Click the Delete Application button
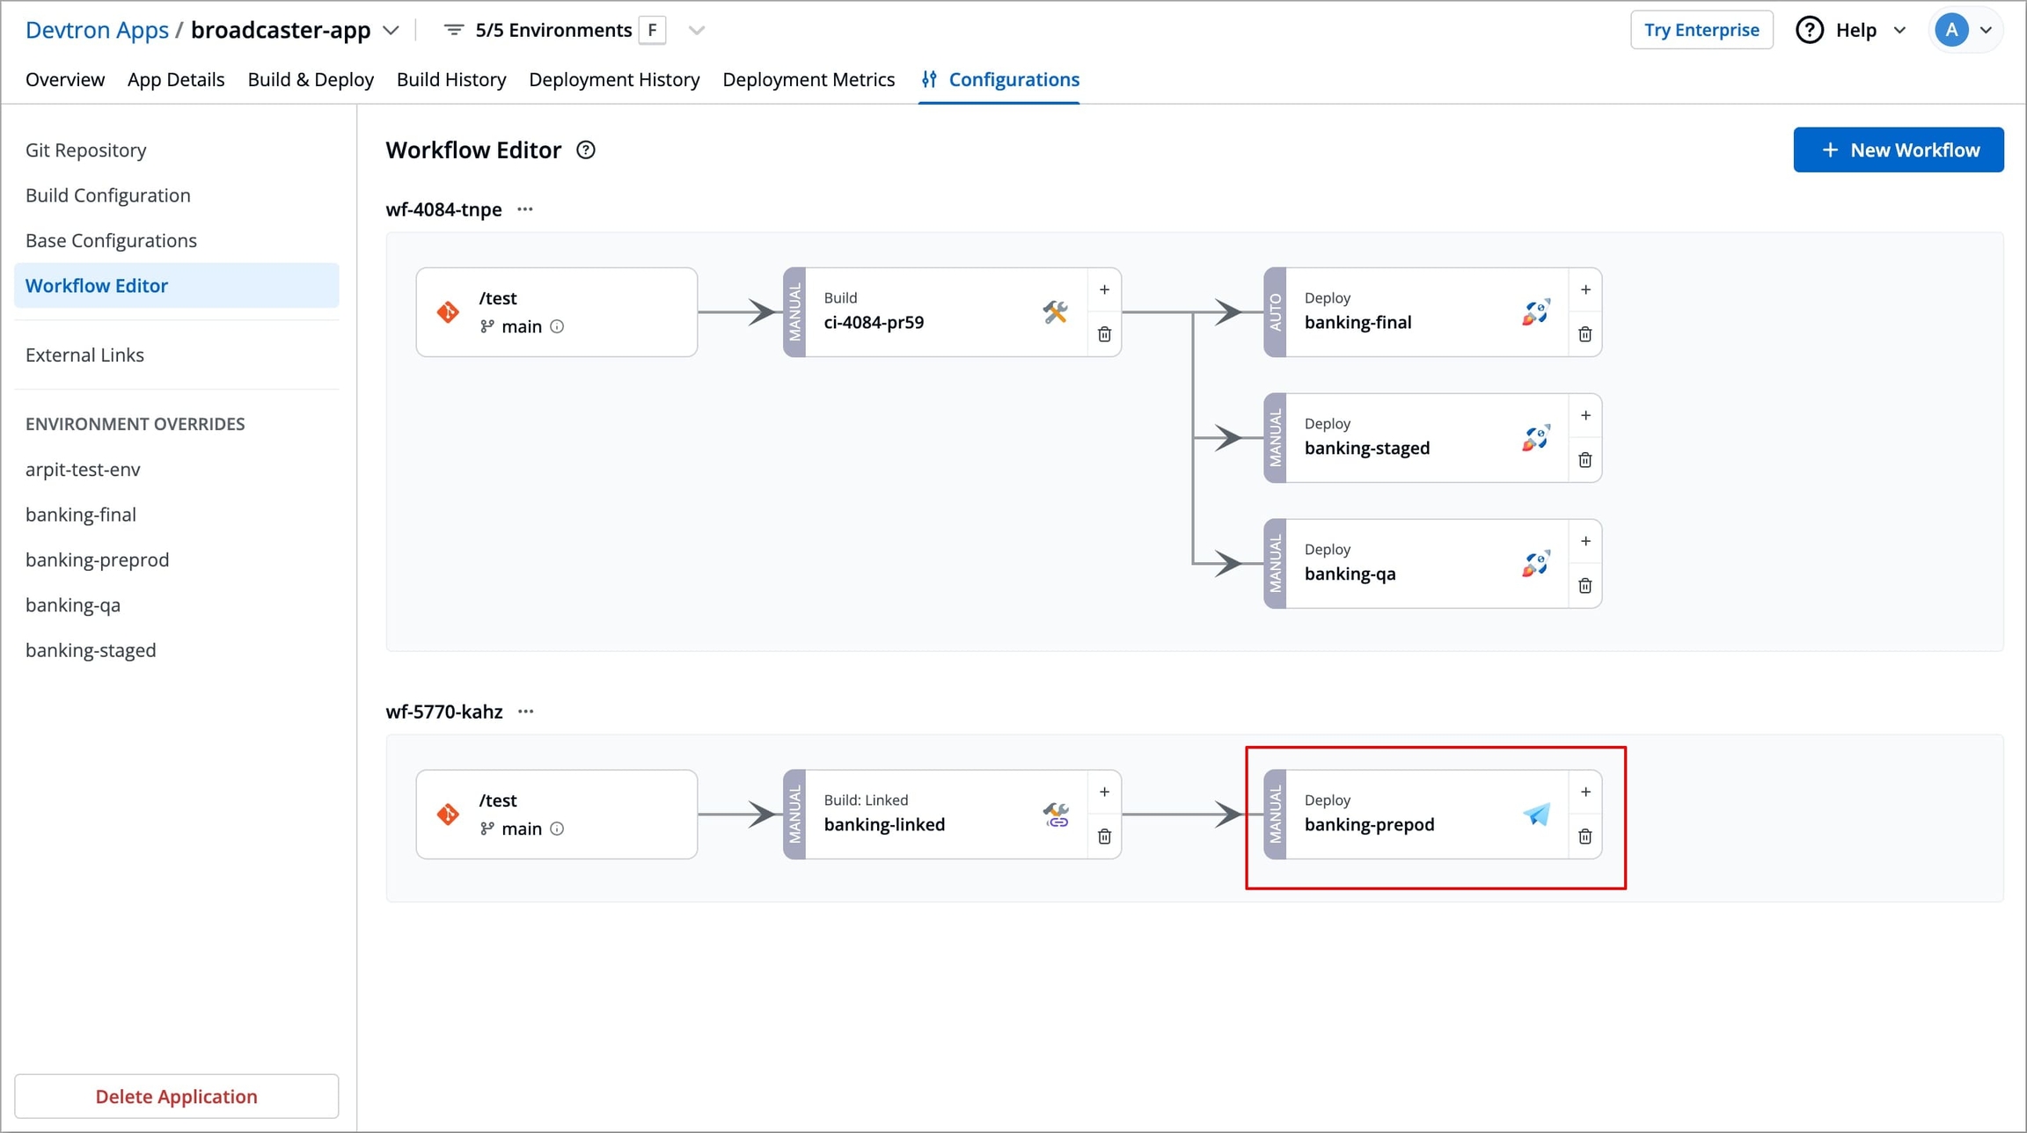This screenshot has width=2027, height=1133. click(176, 1096)
